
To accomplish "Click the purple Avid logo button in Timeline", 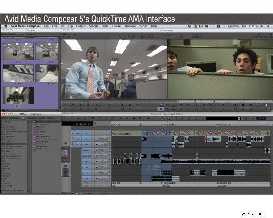I will point(261,119).
